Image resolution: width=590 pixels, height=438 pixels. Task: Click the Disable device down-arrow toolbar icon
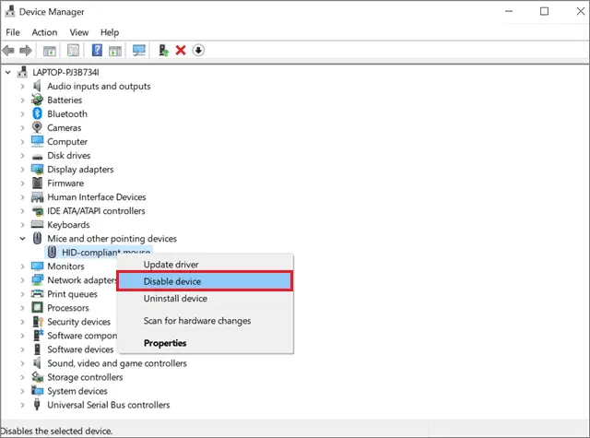(198, 50)
